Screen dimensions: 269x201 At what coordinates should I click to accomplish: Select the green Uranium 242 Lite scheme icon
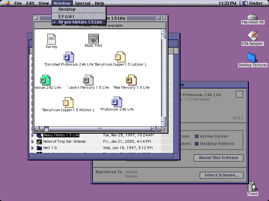pos(45,80)
